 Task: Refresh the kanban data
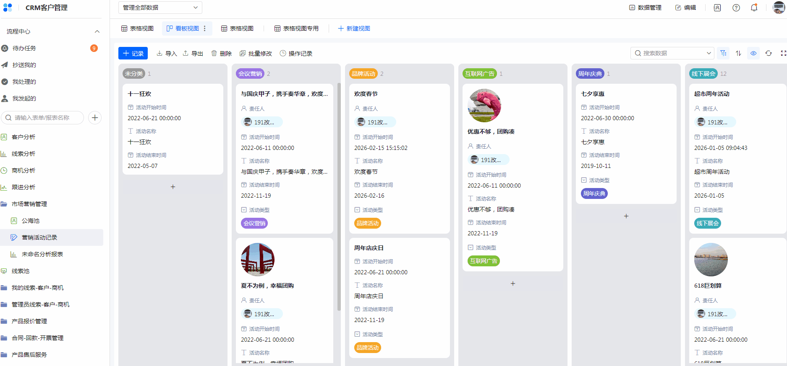point(769,53)
